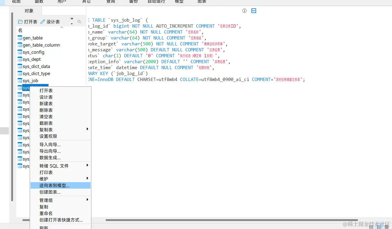The image size is (392, 229).
Task: Choose 设置权限 from the context menu
Action: [x=61, y=136]
